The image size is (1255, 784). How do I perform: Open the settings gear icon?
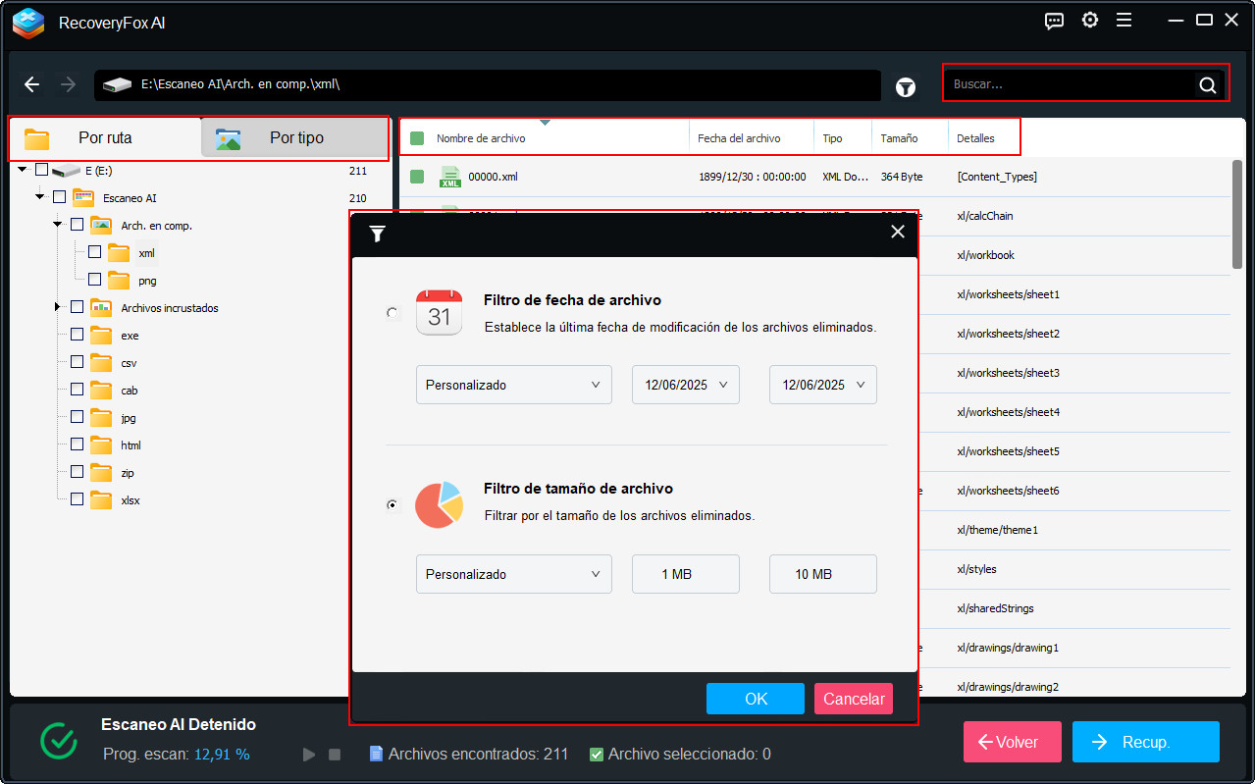1089,20
